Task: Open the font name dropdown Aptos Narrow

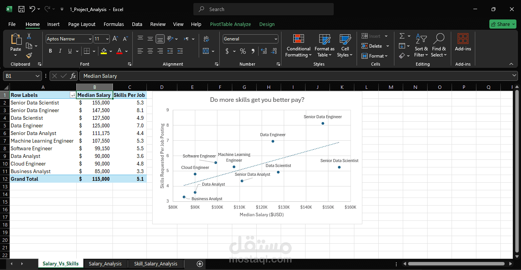Action: [x=90, y=39]
